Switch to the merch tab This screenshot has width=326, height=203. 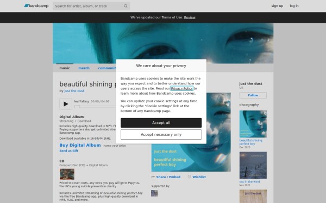(84, 68)
